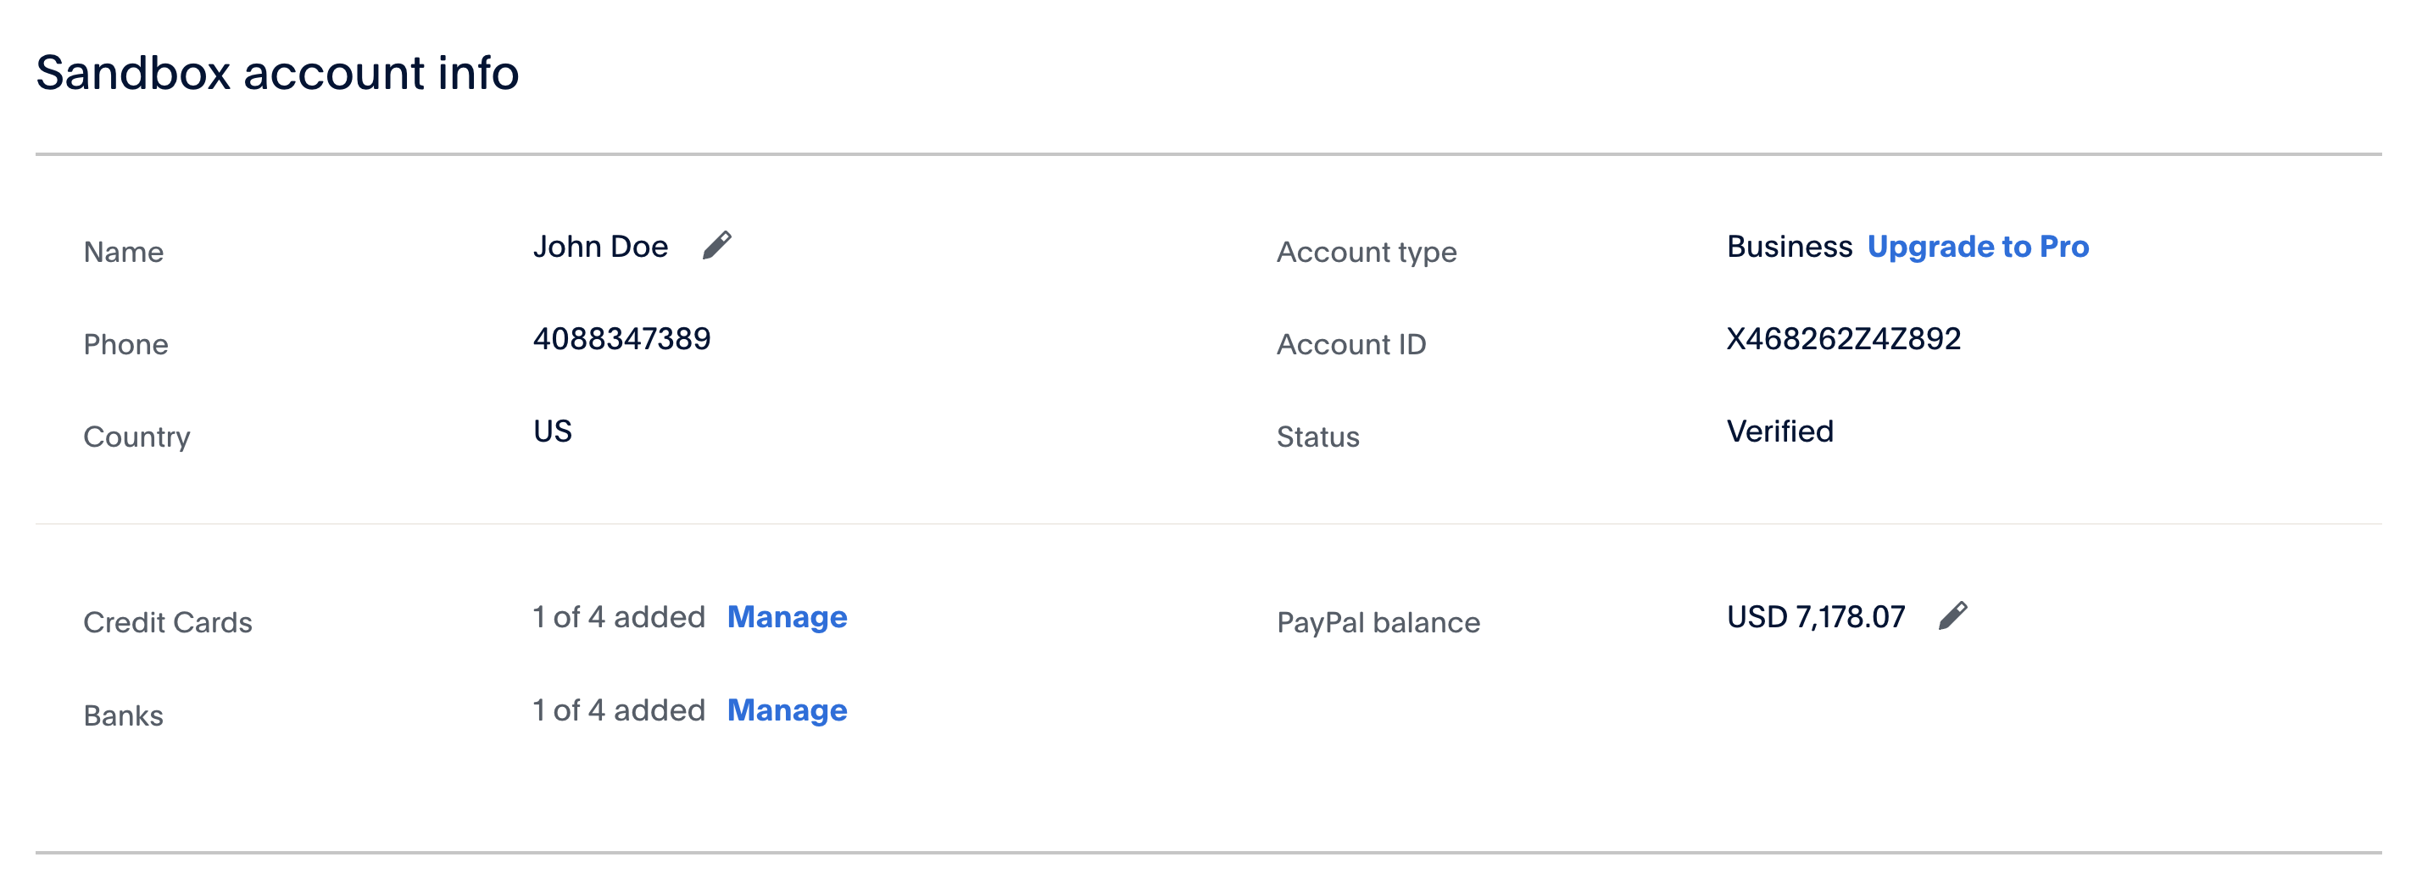Click the Status label
2411x885 pixels.
1317,437
